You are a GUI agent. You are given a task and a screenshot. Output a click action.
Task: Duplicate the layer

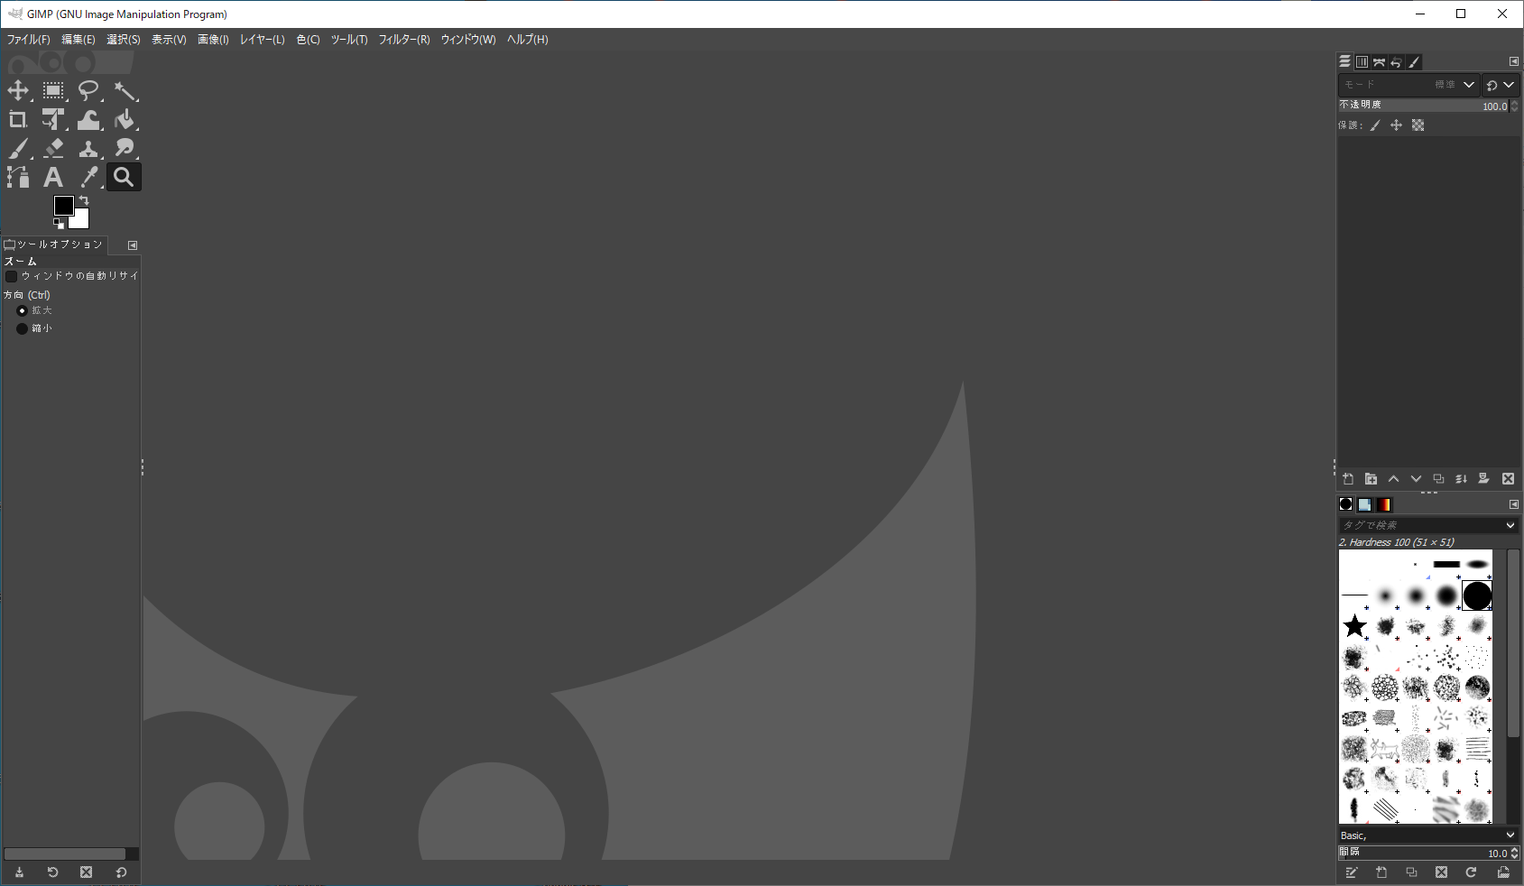click(1438, 479)
